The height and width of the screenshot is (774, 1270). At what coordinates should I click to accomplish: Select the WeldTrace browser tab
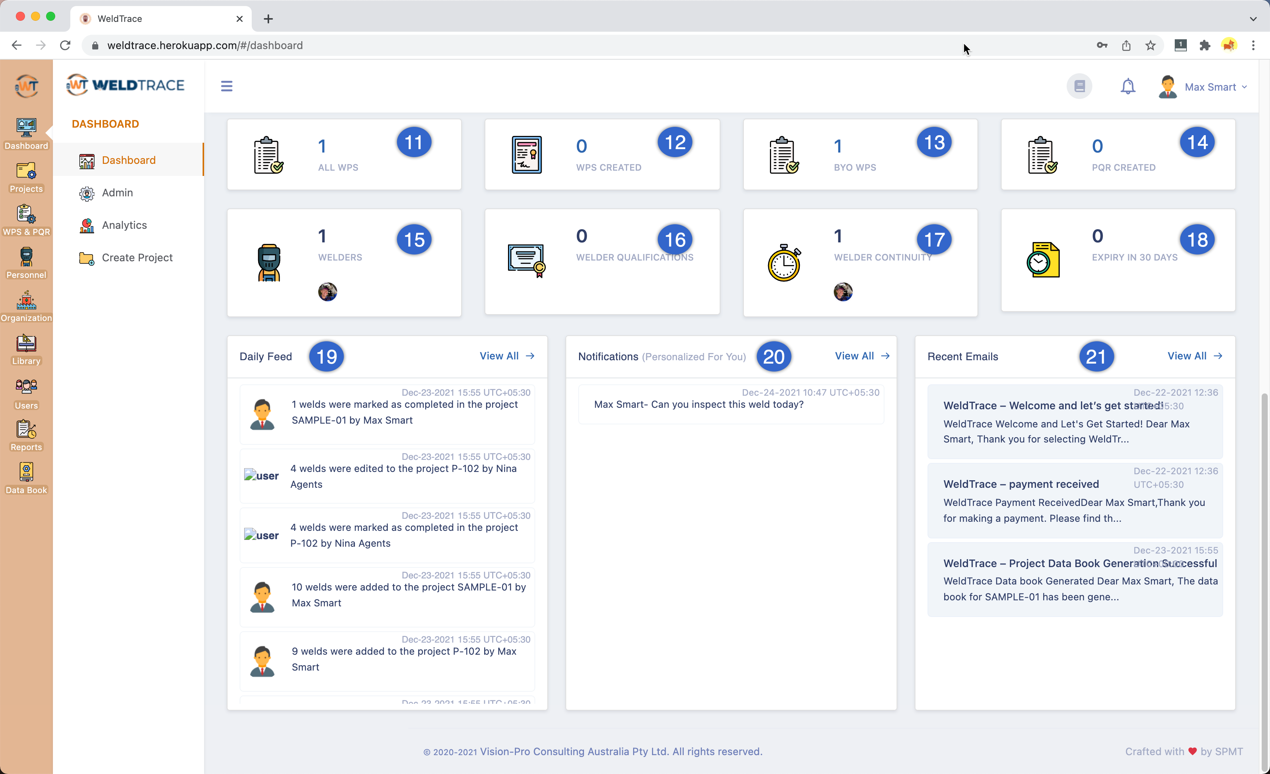[x=161, y=19]
